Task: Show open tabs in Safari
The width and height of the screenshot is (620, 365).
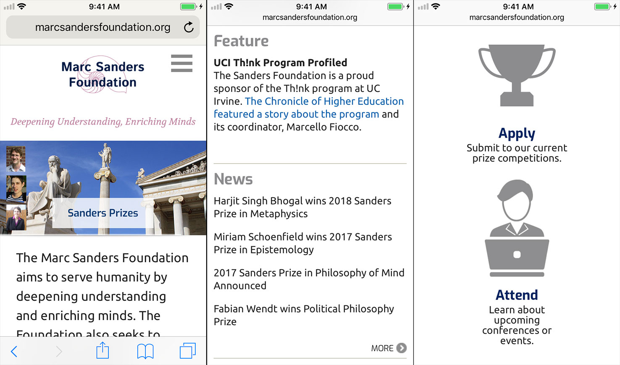Action: pyautogui.click(x=187, y=351)
